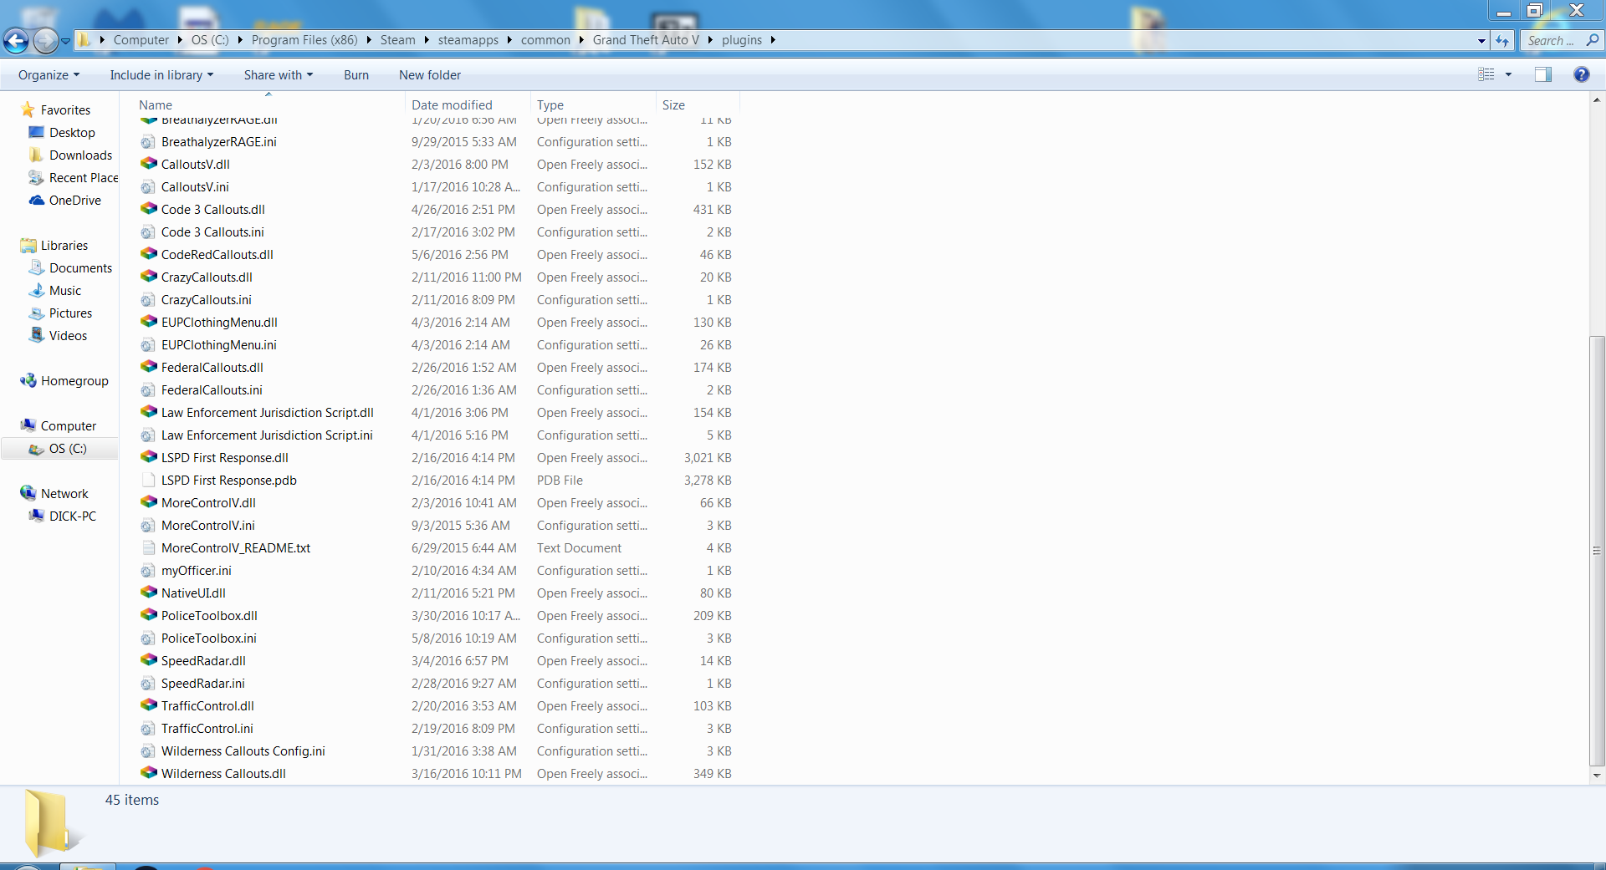The height and width of the screenshot is (870, 1606).
Task: Select the OS (C:) drive in navigation pane
Action: (x=68, y=449)
